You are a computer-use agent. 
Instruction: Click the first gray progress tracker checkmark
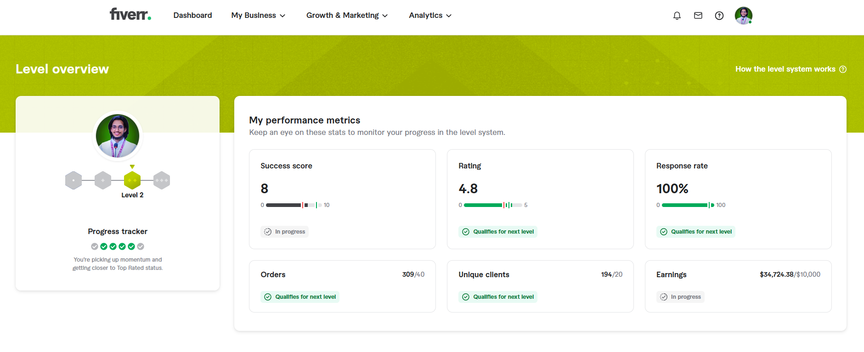[95, 246]
